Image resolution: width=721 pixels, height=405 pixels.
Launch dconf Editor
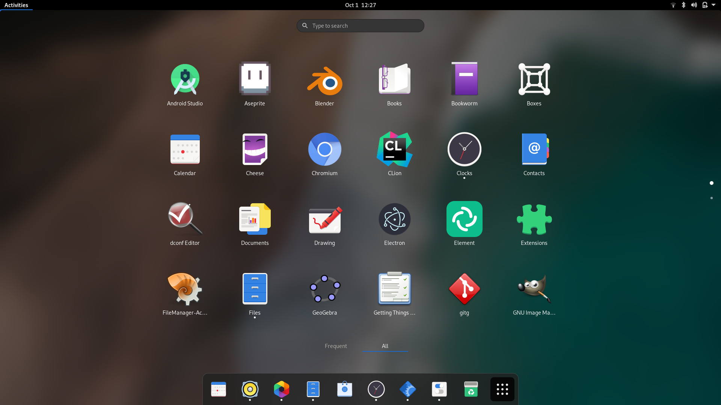185,219
